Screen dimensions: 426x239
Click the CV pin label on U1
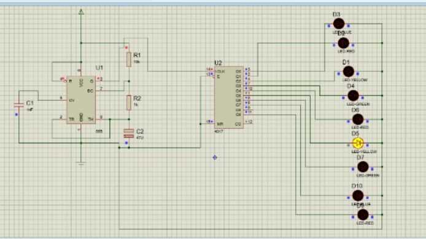[x=71, y=100]
